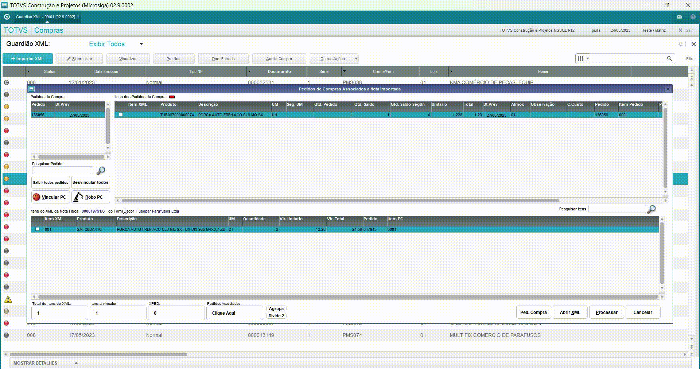Select the MULT FIX COMERCIO DE PARAFUSOS row
This screenshot has width=700, height=369.
pos(345,335)
